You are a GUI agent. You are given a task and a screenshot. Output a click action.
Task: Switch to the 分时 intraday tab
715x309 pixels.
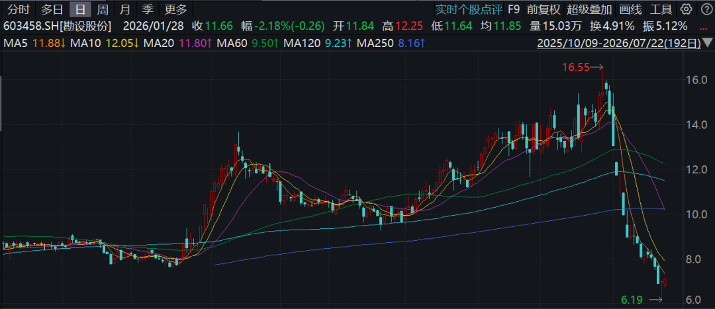[17, 9]
